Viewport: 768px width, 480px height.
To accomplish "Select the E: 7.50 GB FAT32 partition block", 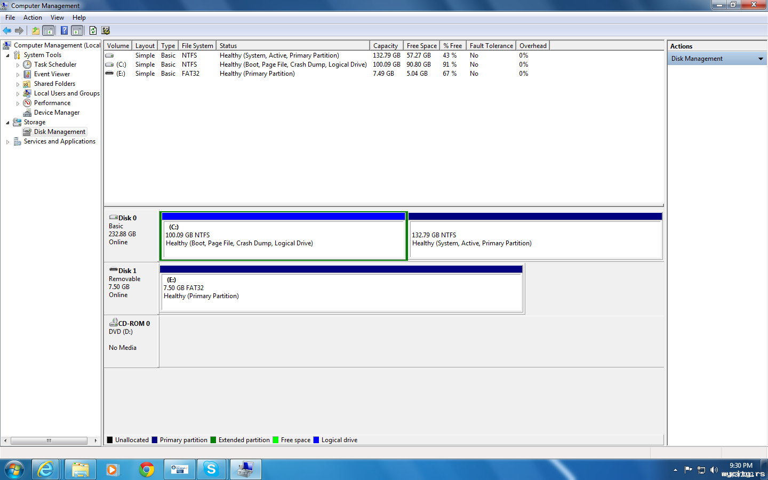I will click(341, 289).
